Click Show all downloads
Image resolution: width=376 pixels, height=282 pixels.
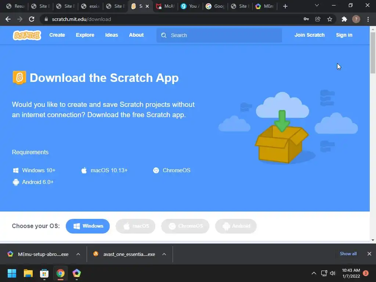coord(348,254)
